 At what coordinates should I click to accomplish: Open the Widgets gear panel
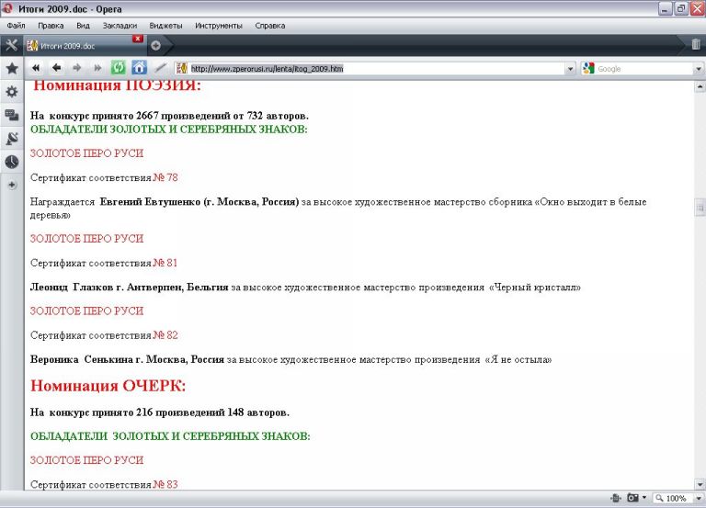(12, 92)
